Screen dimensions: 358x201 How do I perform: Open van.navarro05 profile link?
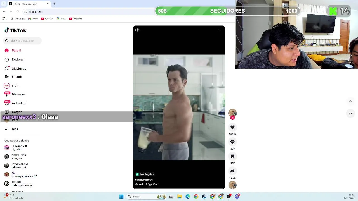tap(144, 180)
